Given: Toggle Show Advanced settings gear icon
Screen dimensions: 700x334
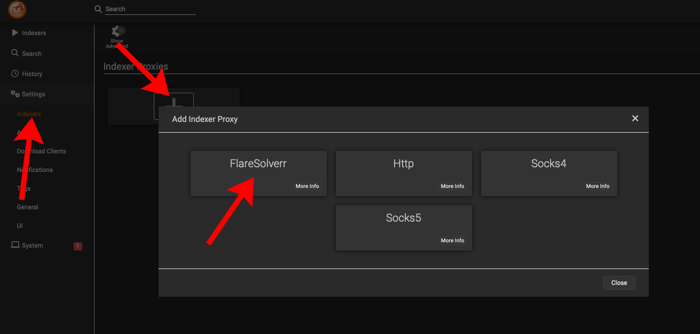Looking at the screenshot, I should (x=117, y=32).
